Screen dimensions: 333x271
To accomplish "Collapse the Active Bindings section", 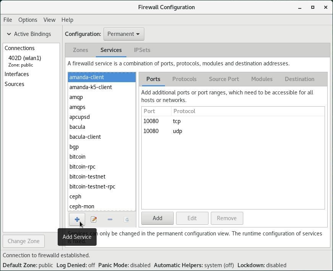I will (x=9, y=34).
